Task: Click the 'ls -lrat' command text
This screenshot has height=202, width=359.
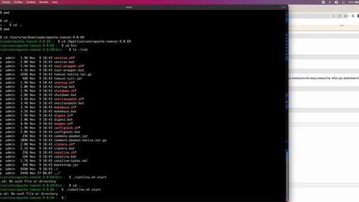Action: pyautogui.click(x=80, y=49)
